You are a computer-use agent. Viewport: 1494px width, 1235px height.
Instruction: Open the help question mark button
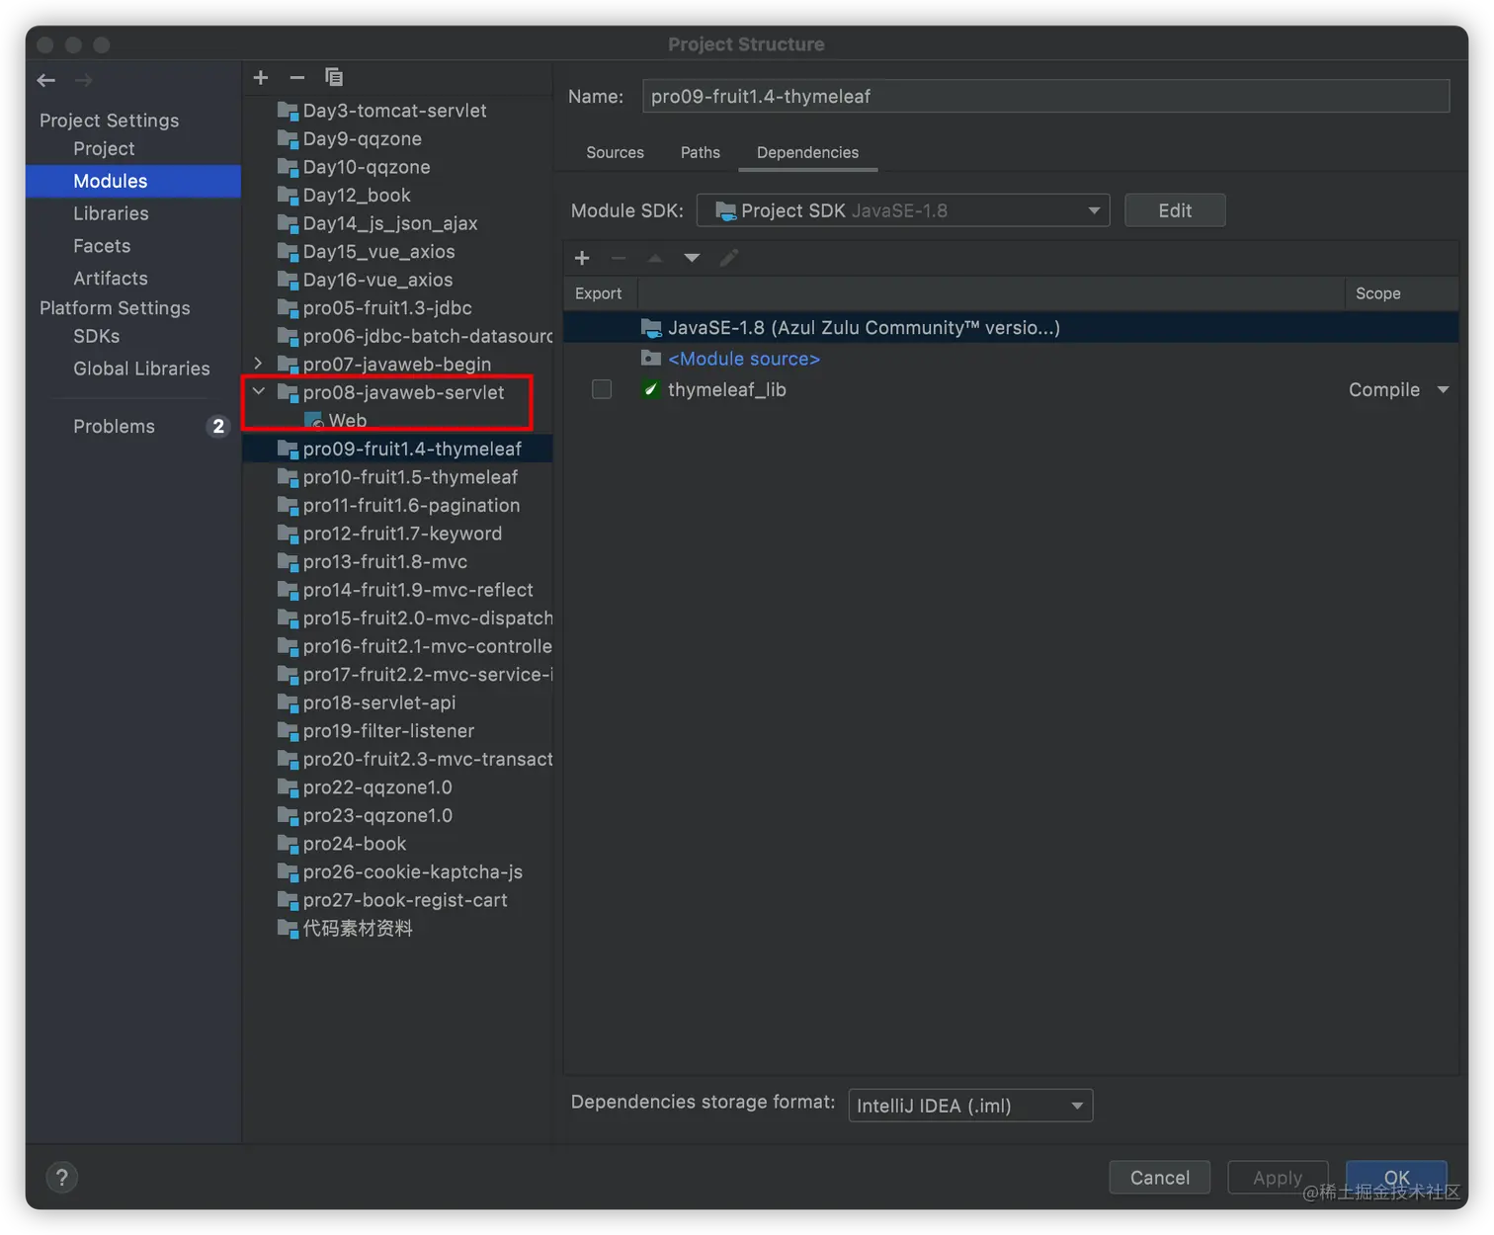[61, 1177]
